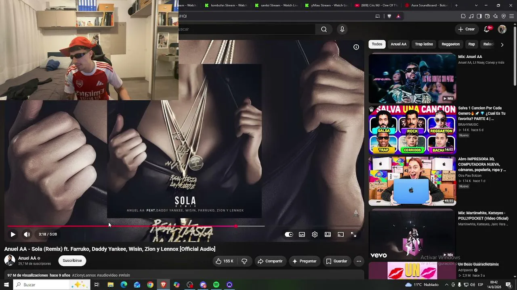The width and height of the screenshot is (517, 290).
Task: Open more actions menu below video
Action: pyautogui.click(x=359, y=261)
